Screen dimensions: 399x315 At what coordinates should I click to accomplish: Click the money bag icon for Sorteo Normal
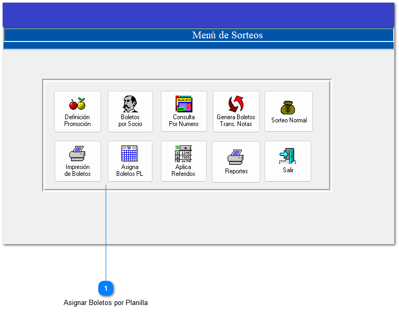click(288, 108)
